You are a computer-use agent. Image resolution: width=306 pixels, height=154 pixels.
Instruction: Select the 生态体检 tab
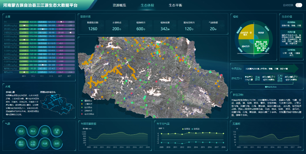pyautogui.click(x=147, y=5)
